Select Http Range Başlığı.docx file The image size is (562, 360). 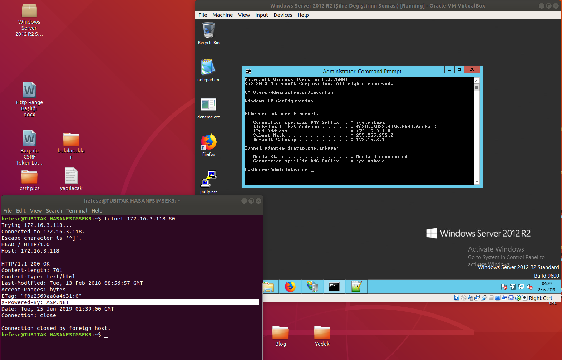tap(29, 99)
